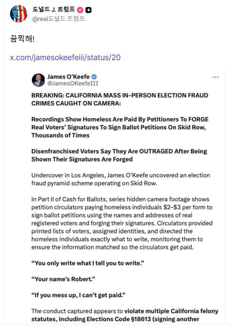
Task: Click the "Disenfranchised Voters Say" bold paragraph
Action: coord(119,155)
